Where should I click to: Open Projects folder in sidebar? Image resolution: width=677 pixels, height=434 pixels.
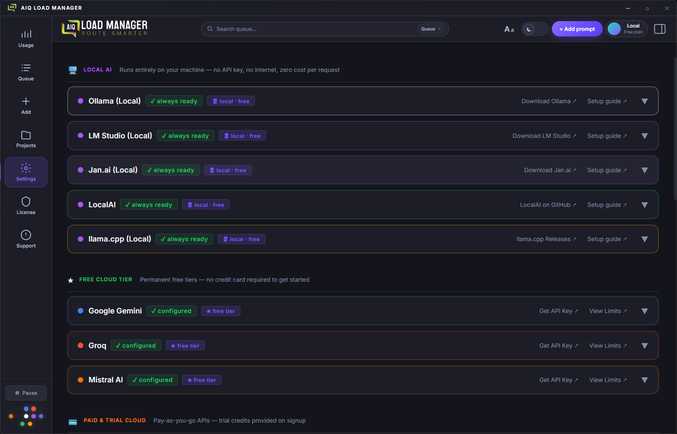(26, 139)
